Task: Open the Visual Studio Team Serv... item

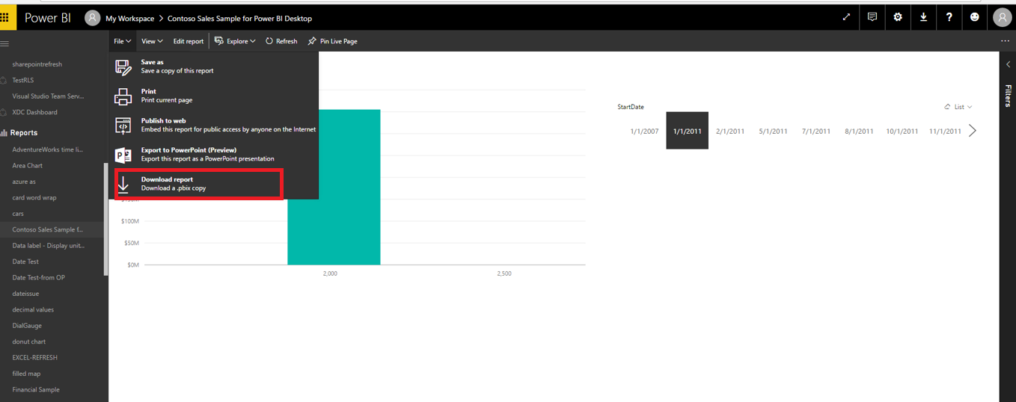Action: 48,96
